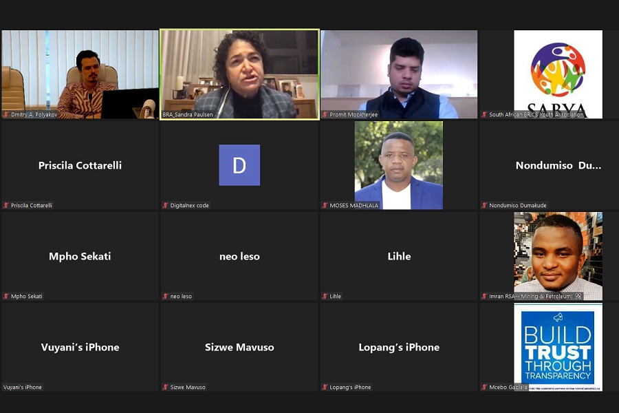Select BRA_Sandra Paulsen active speaker video

click(239, 74)
